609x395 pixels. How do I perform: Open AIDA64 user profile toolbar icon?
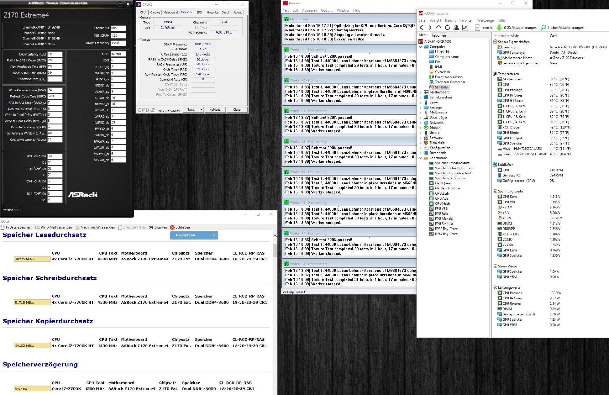click(x=456, y=28)
